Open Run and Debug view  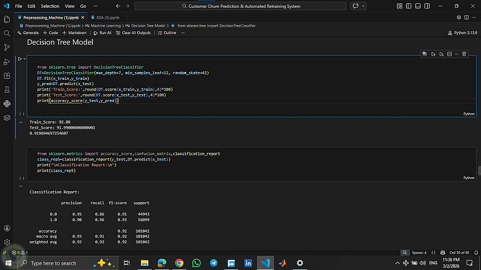(x=7, y=61)
